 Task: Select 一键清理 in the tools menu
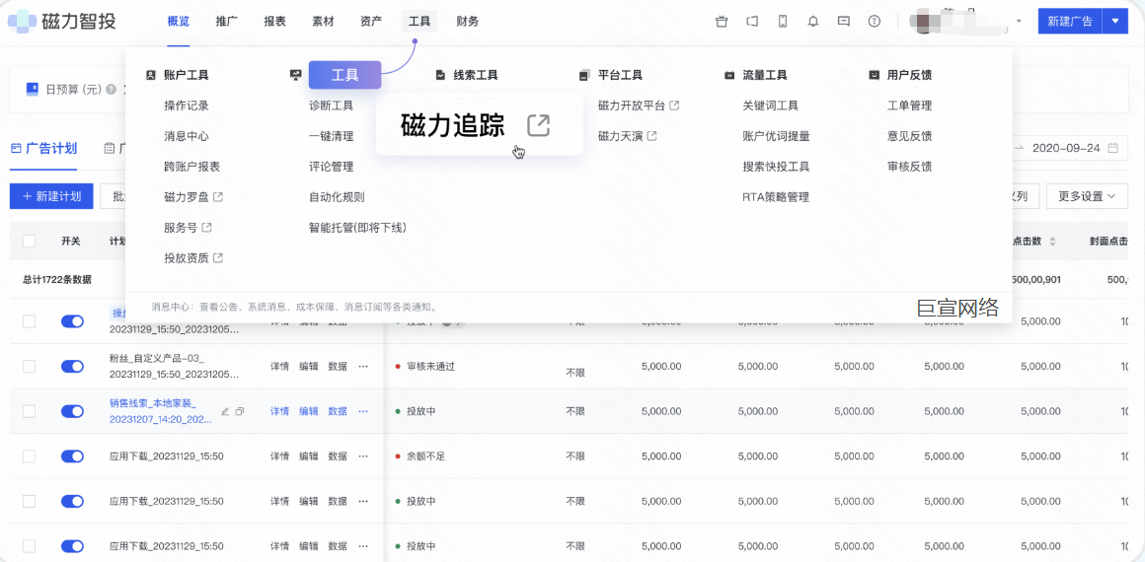pyautogui.click(x=331, y=136)
